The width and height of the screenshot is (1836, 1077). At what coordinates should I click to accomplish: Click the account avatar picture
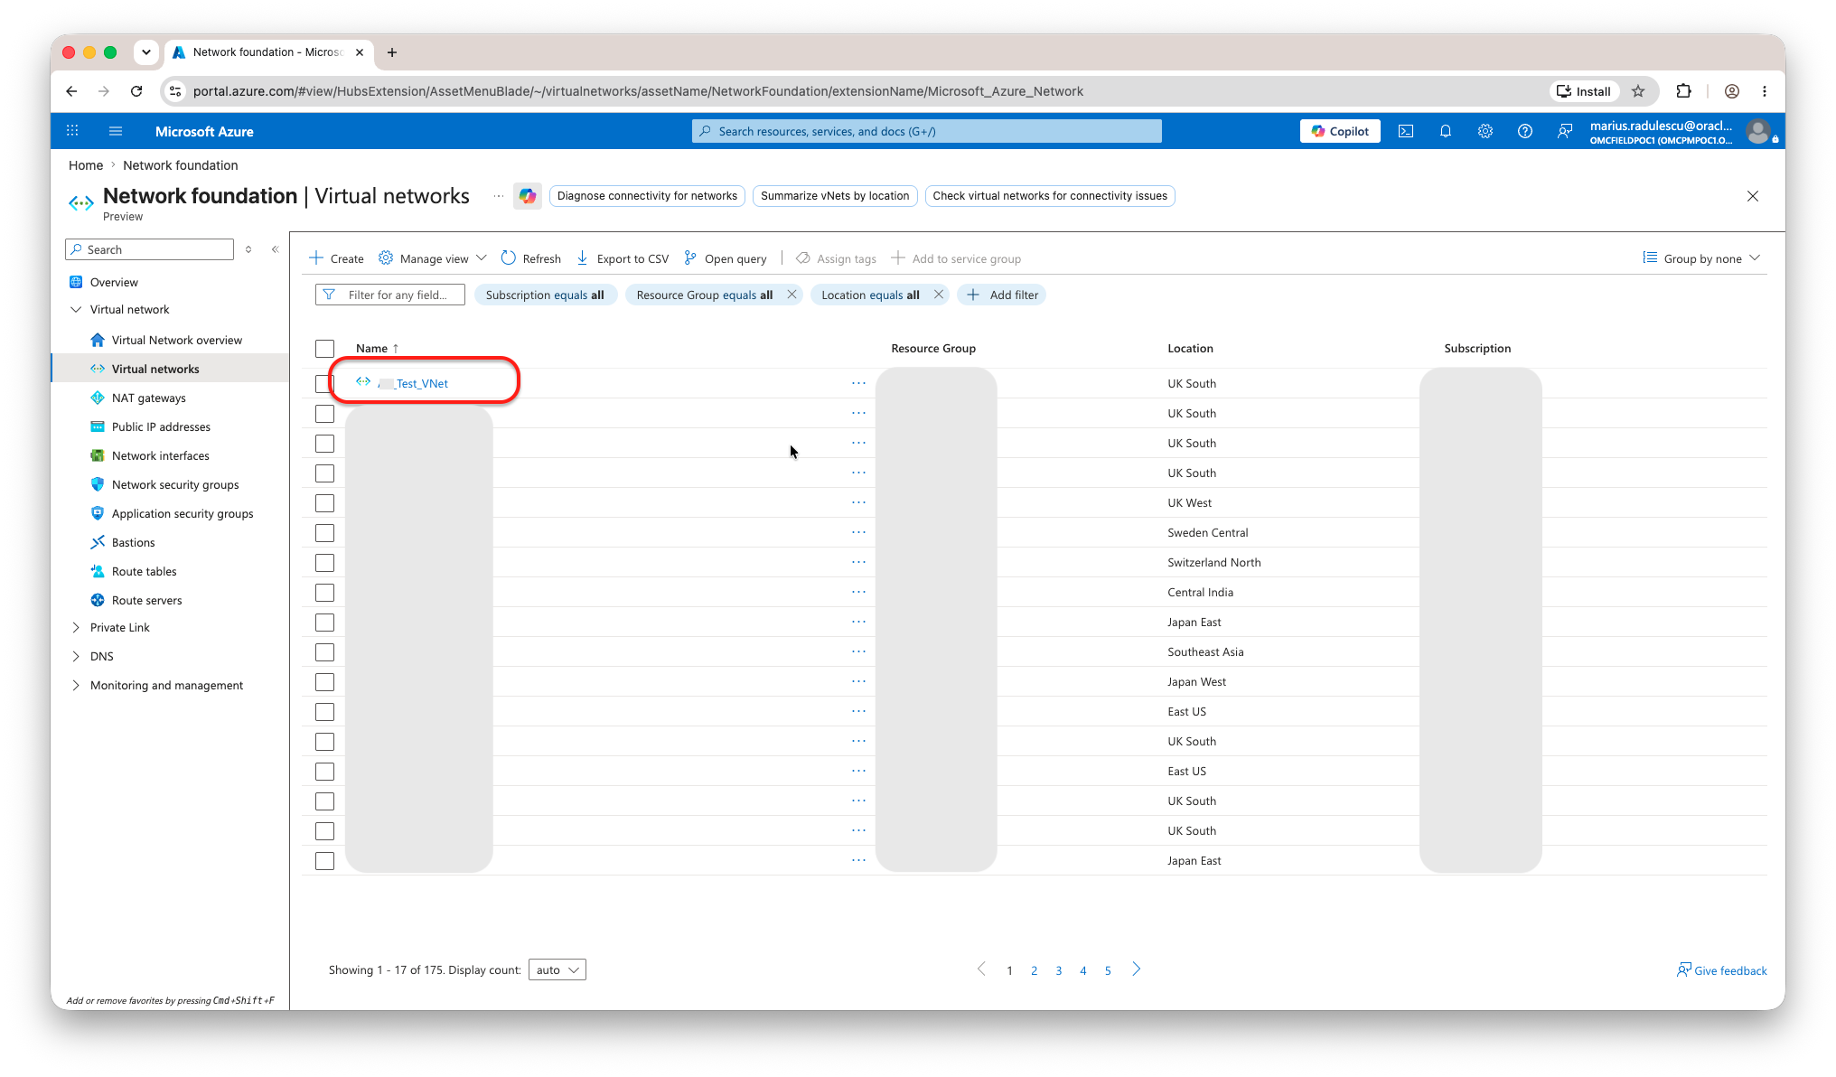point(1758,131)
